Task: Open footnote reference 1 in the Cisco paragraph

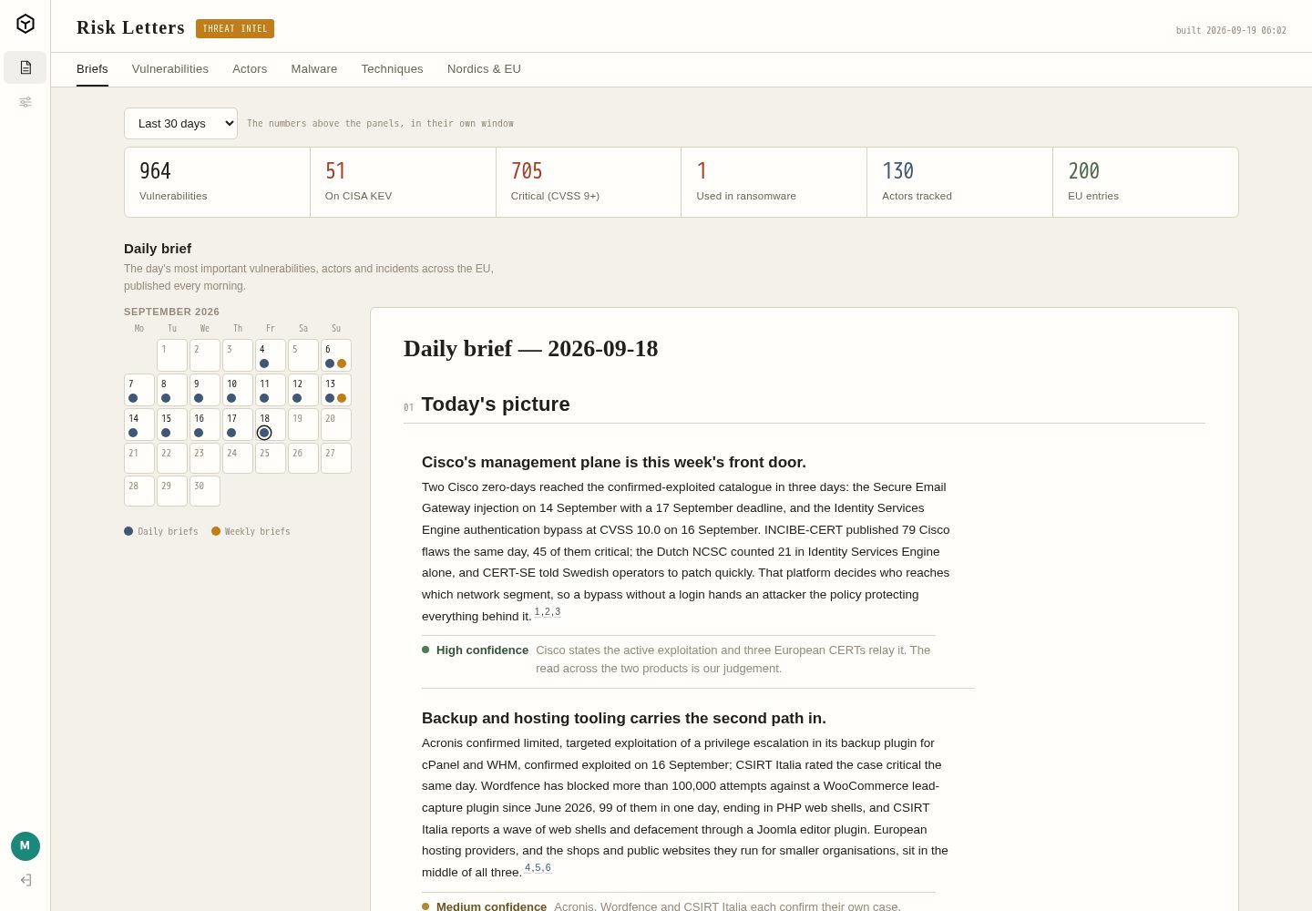Action: (x=538, y=611)
